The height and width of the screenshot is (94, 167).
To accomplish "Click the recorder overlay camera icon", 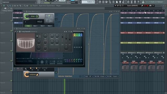I will [150, 5].
